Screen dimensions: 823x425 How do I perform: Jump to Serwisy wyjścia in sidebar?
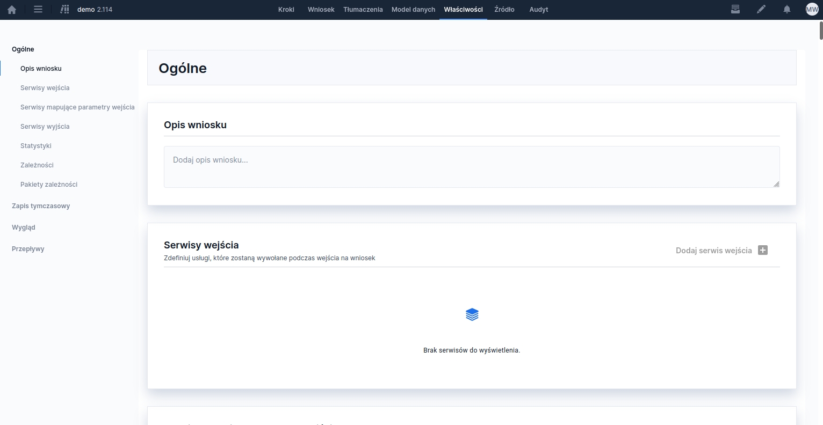click(45, 127)
